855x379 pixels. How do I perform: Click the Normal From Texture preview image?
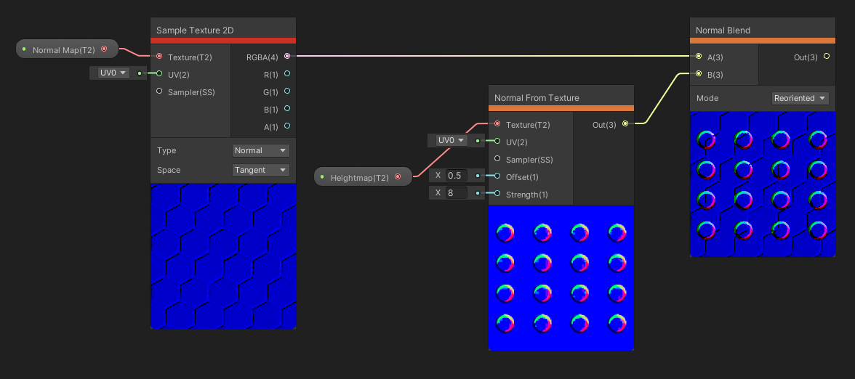[561, 278]
